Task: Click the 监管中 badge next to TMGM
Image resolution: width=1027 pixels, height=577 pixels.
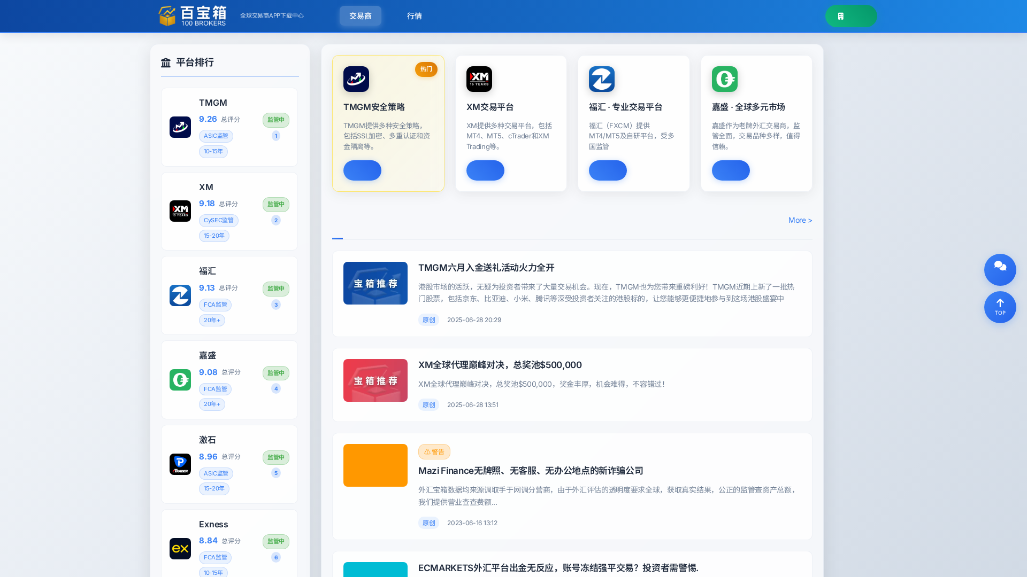Action: pyautogui.click(x=275, y=120)
